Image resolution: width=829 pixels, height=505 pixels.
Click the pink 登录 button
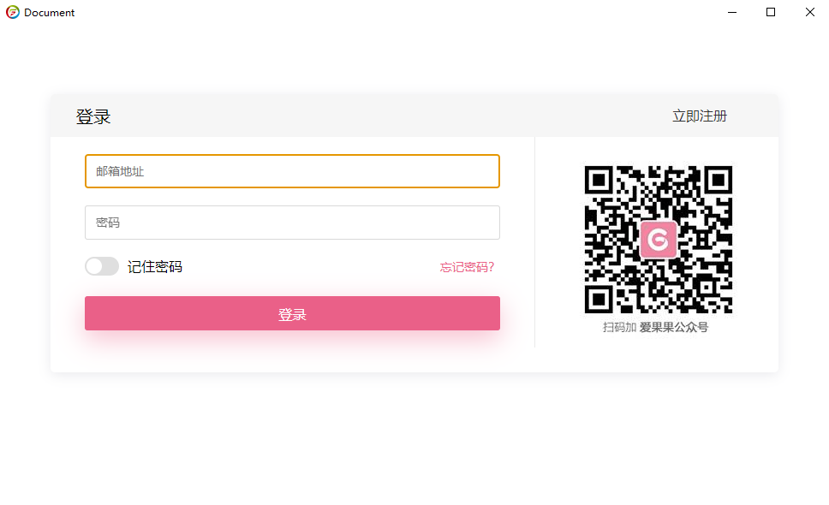(292, 313)
